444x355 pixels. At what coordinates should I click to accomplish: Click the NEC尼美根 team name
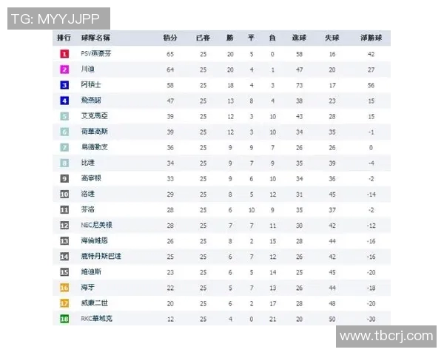(x=97, y=225)
